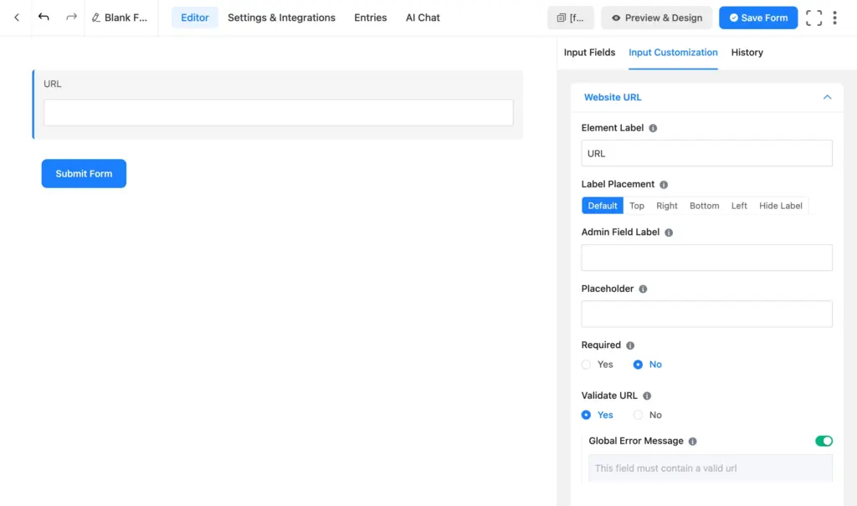This screenshot has width=857, height=506.
Task: Click the Admin Field Label input
Action: click(x=706, y=258)
